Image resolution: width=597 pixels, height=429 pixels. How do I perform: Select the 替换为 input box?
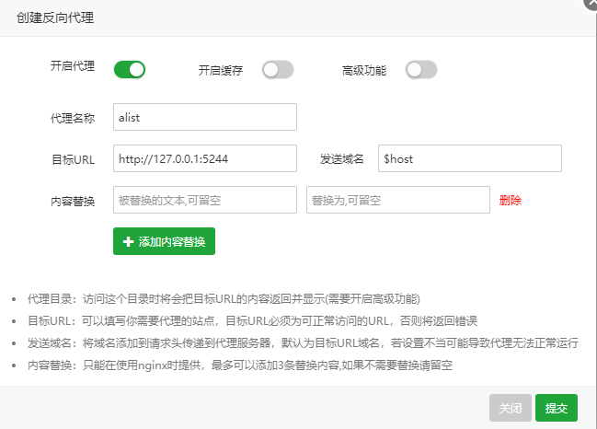click(x=397, y=200)
